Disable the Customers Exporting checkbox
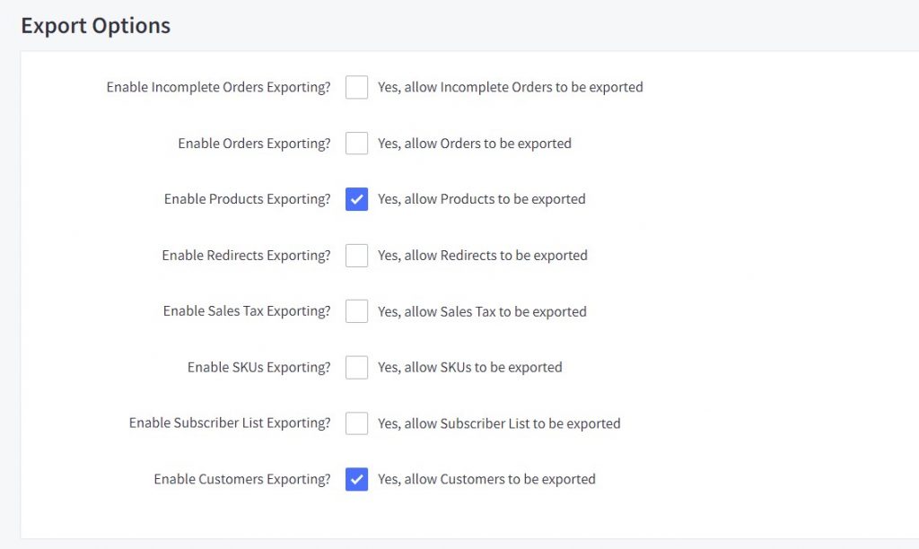This screenshot has width=919, height=549. click(x=356, y=479)
